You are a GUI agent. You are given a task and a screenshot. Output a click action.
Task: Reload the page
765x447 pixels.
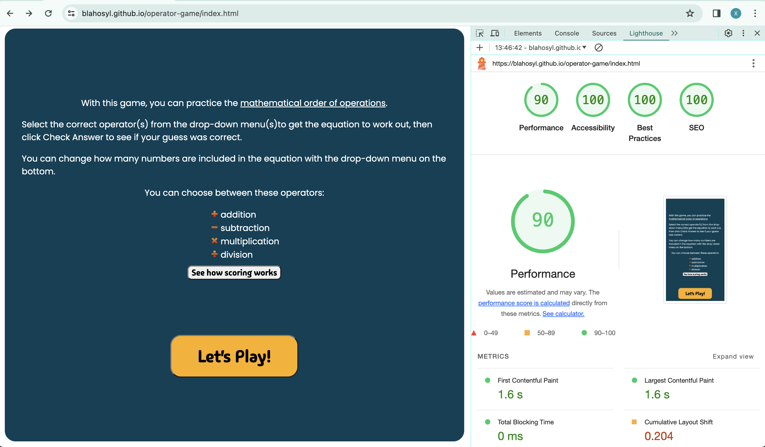coord(48,13)
